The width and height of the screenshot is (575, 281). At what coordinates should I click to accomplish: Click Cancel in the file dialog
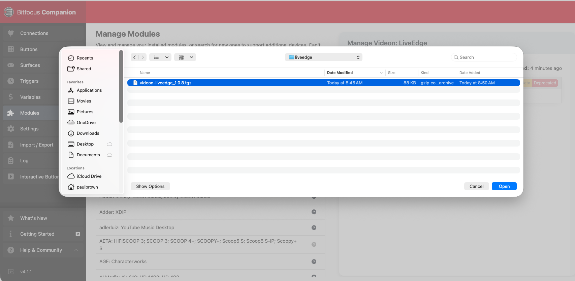(x=476, y=186)
